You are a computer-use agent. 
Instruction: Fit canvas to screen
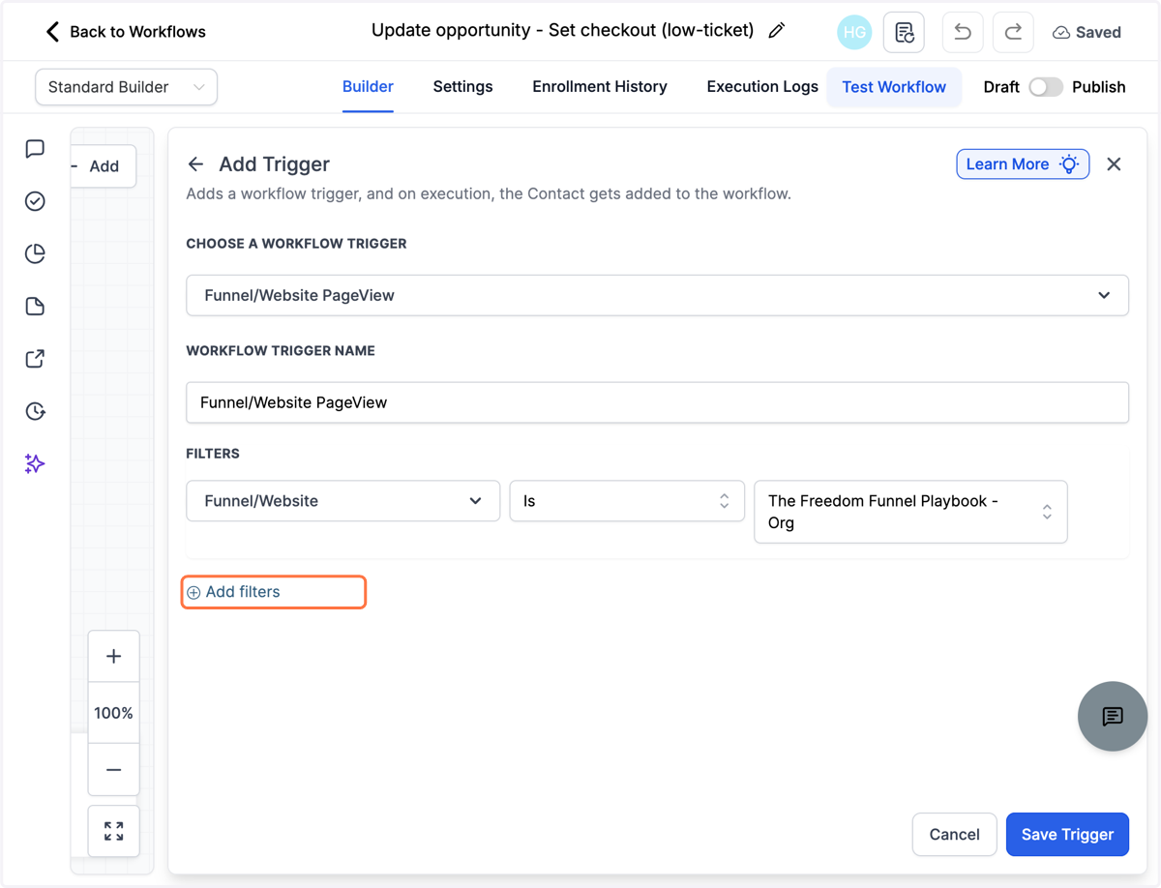pos(113,831)
